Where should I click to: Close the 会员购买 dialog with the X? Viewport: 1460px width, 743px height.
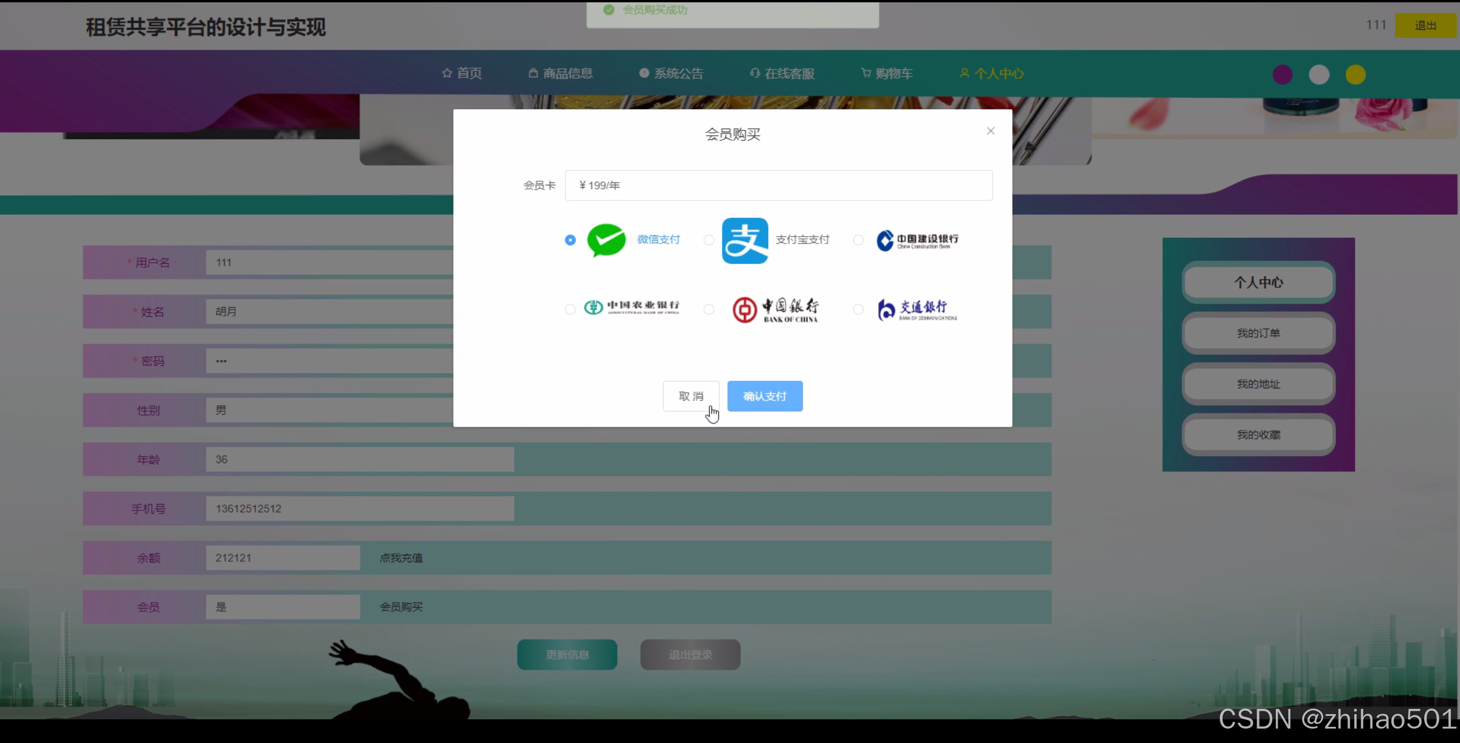[x=990, y=131]
